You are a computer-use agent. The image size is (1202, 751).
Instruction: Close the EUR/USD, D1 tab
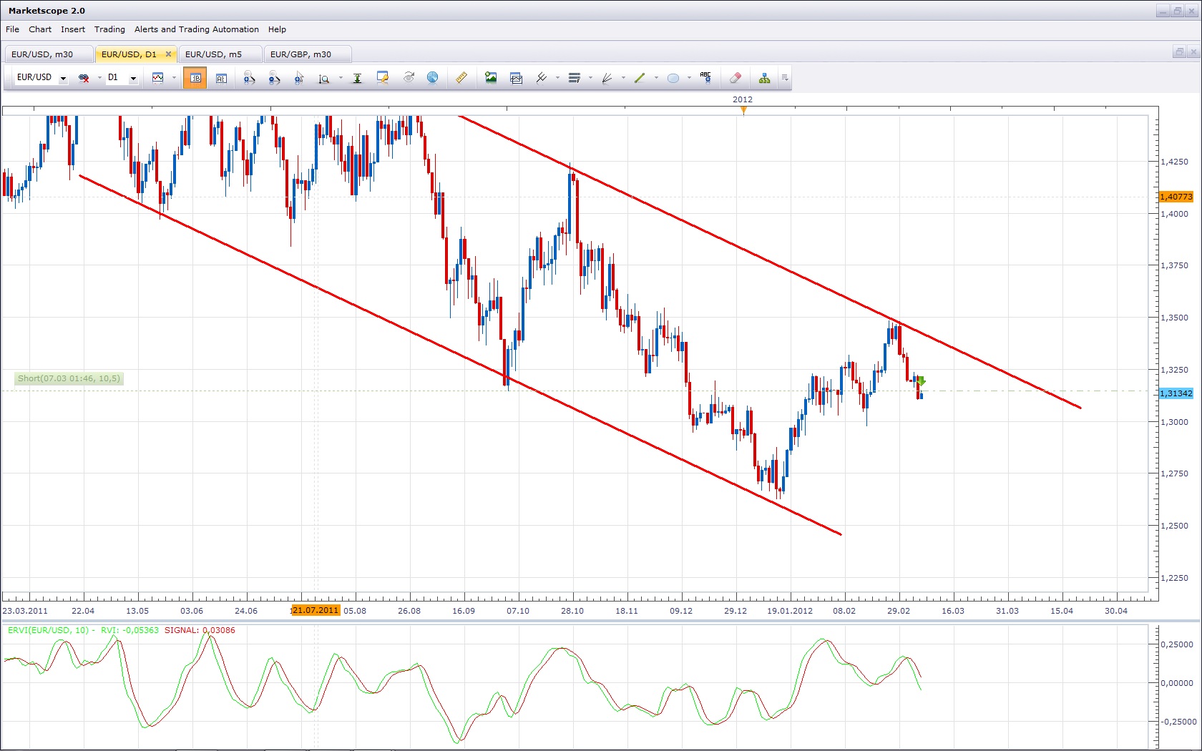[x=168, y=54]
